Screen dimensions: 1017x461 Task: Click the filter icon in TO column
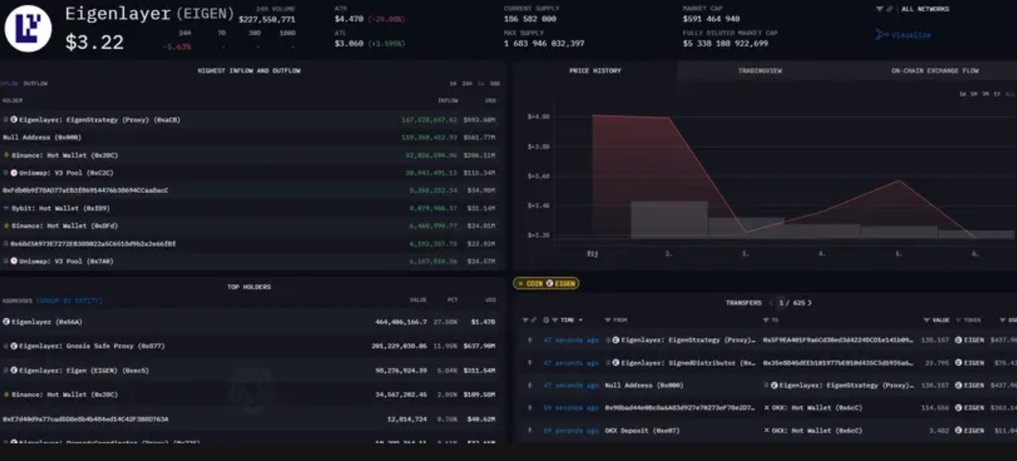tap(766, 320)
